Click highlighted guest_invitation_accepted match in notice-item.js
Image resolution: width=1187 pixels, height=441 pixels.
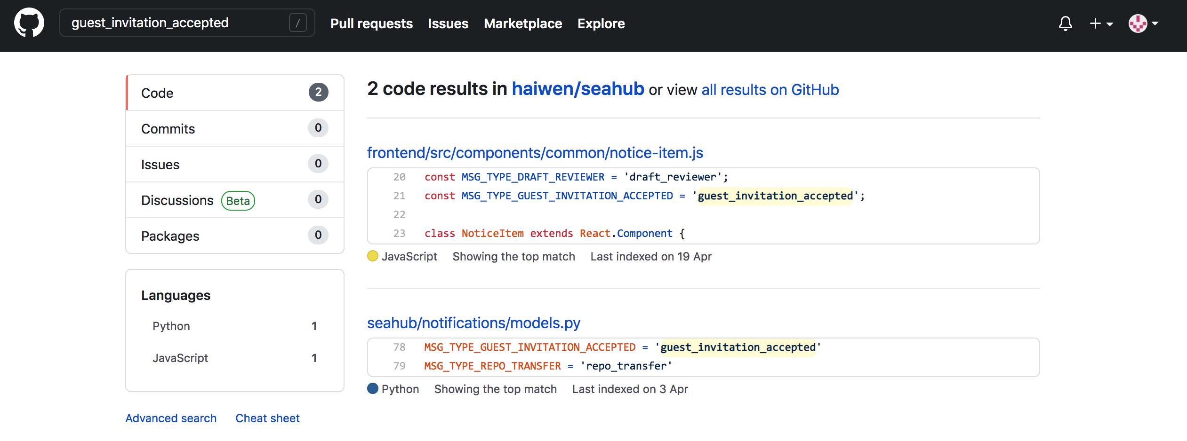coord(775,196)
